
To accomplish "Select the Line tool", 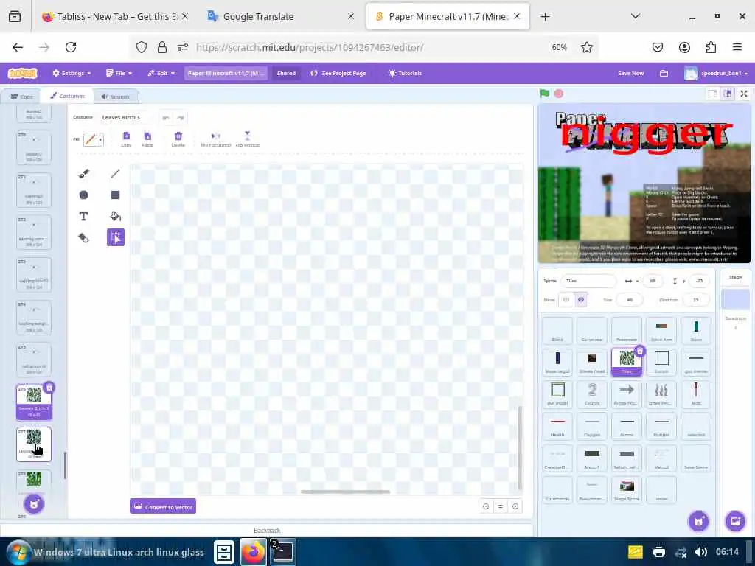I will point(115,174).
